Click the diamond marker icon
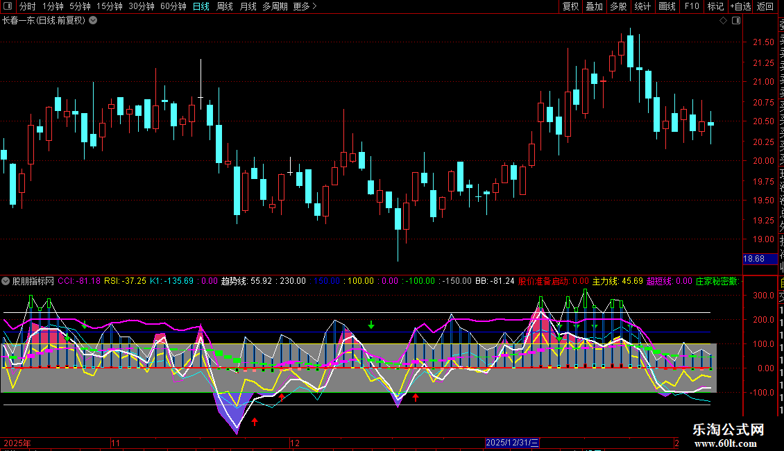Viewport: 784px width, 451px height. (x=723, y=21)
